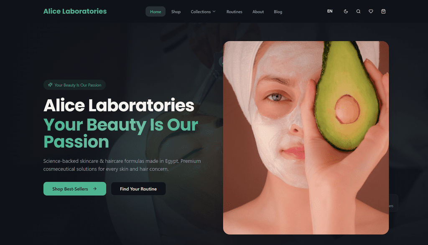Image resolution: width=428 pixels, height=245 pixels.
Task: Click the arrow on Shop Best-Sellers
Action: 95,189
